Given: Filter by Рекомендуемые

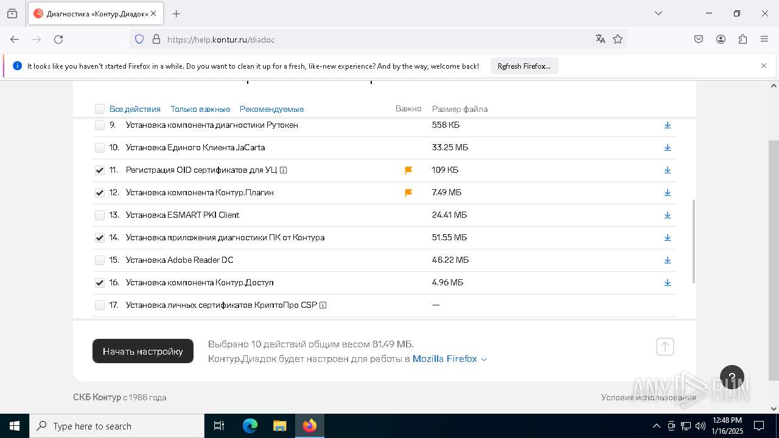Looking at the screenshot, I should pyautogui.click(x=271, y=109).
